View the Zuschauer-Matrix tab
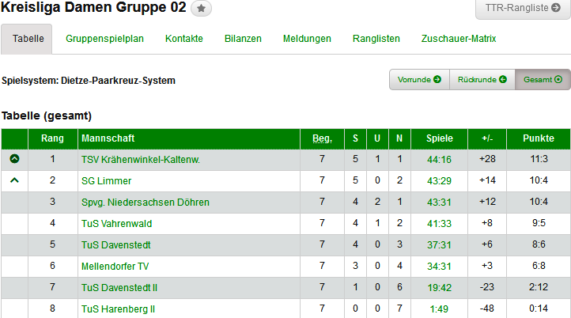Screen dimensions: 571x318 [x=459, y=39]
